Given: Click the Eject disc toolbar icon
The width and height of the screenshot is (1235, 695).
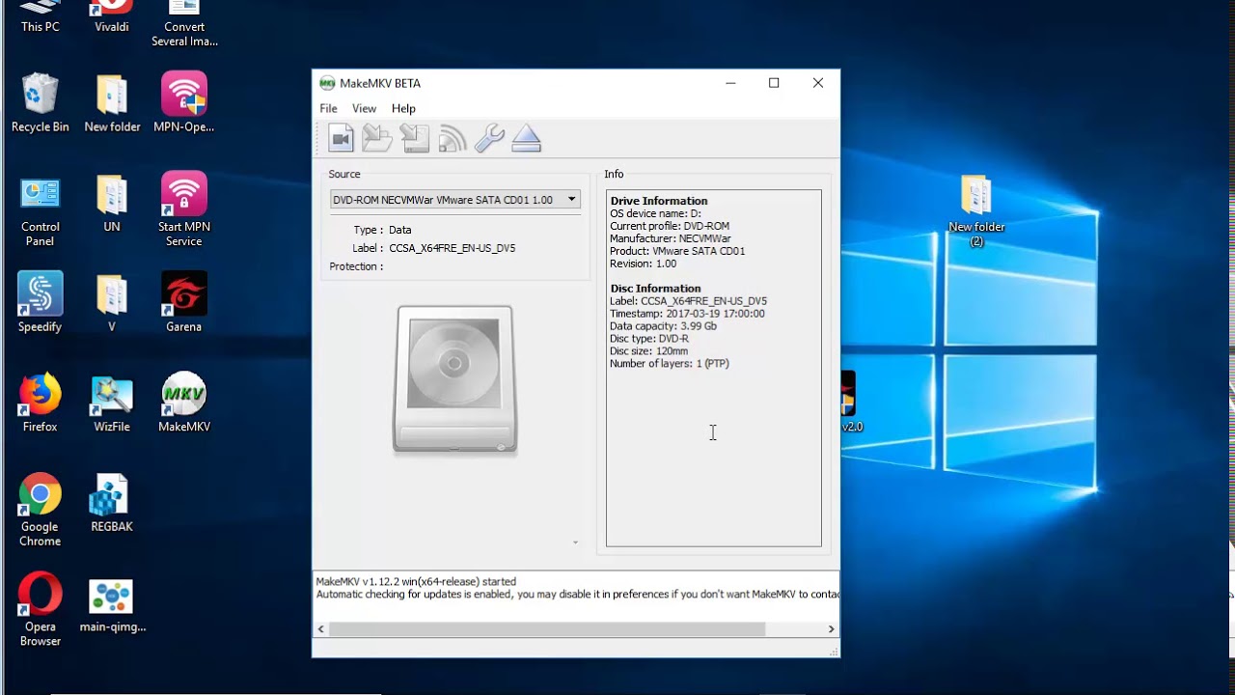Looking at the screenshot, I should (x=526, y=138).
